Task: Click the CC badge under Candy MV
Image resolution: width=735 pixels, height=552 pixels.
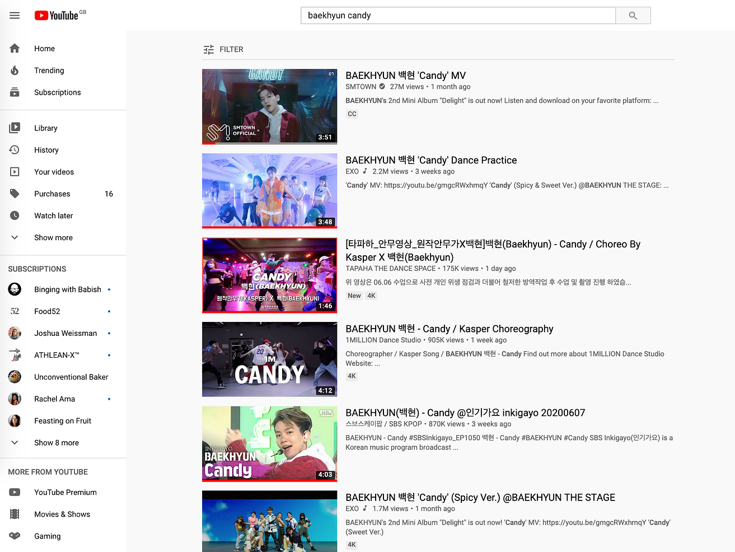Action: click(x=352, y=114)
